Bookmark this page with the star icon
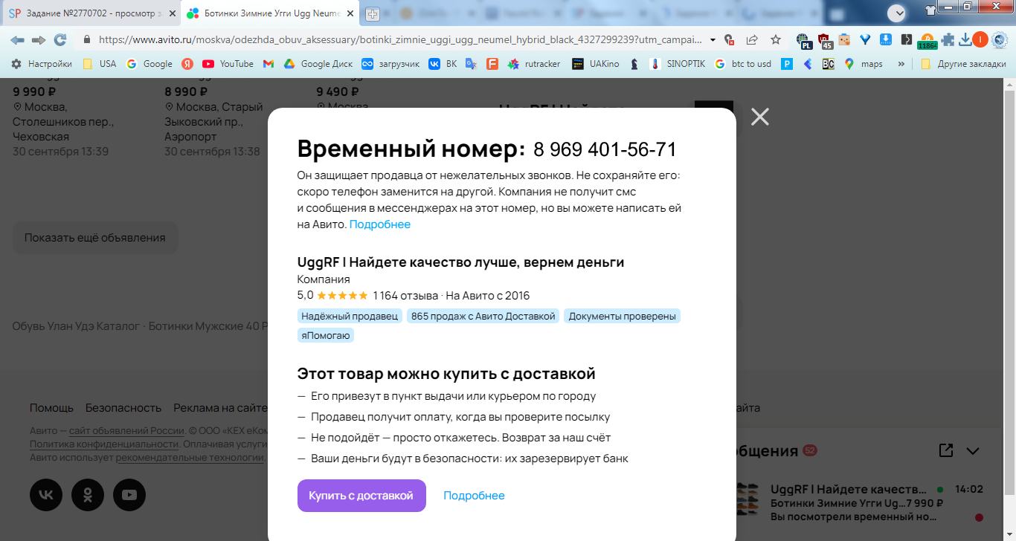This screenshot has width=1016, height=541. [776, 40]
